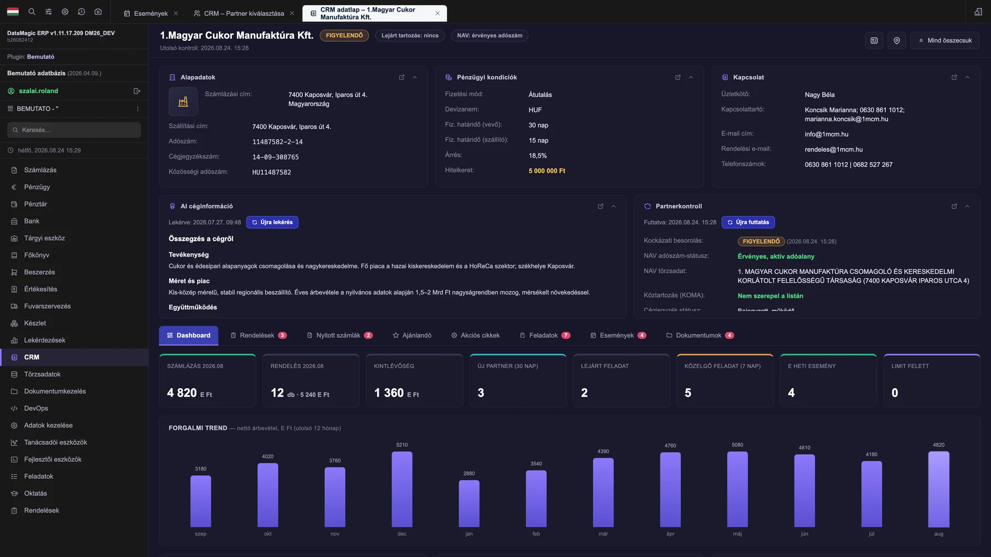
Task: Click the NAV: érvényes adószám chip
Action: pyautogui.click(x=489, y=36)
